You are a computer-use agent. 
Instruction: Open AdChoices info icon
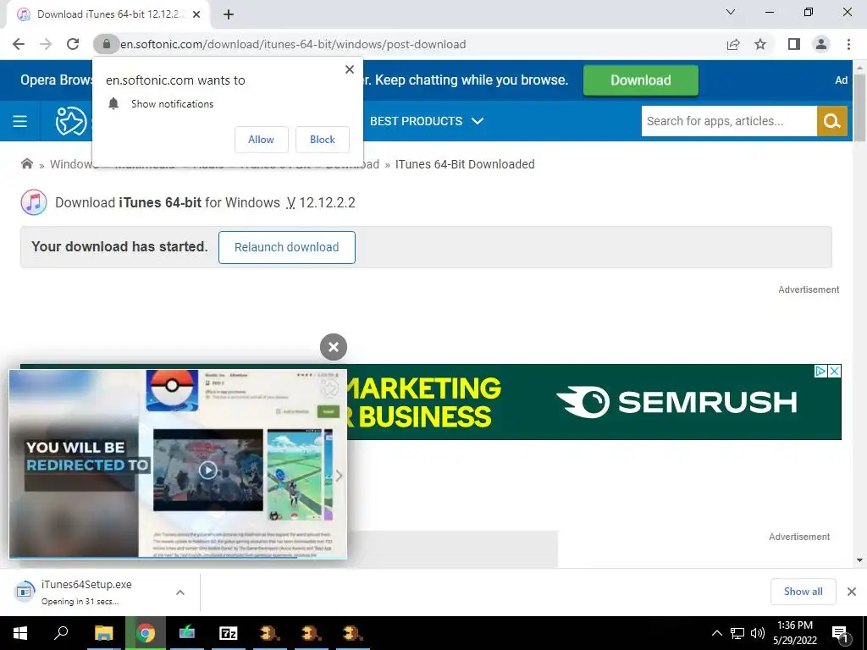coord(821,371)
